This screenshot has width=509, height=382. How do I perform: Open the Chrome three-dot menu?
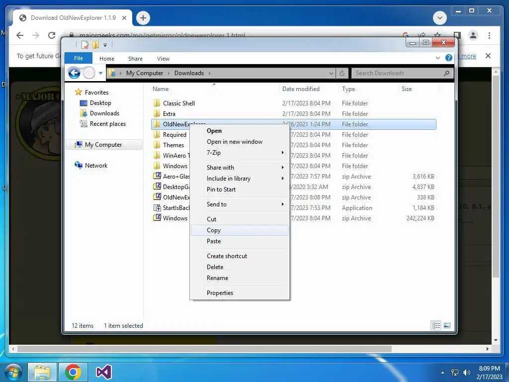(489, 35)
